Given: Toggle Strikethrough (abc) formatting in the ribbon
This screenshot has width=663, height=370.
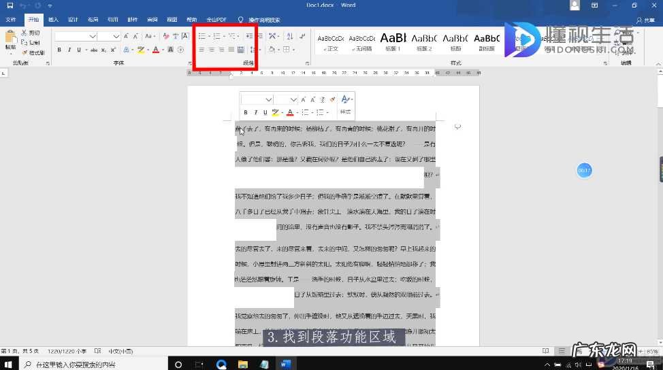Looking at the screenshot, I should [94, 50].
